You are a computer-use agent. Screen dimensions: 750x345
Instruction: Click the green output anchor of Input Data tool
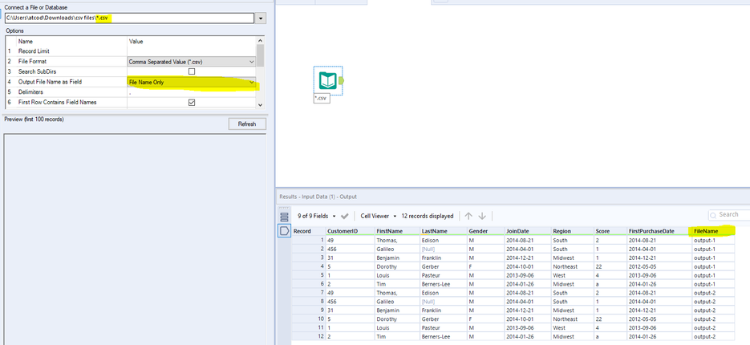[x=341, y=81]
